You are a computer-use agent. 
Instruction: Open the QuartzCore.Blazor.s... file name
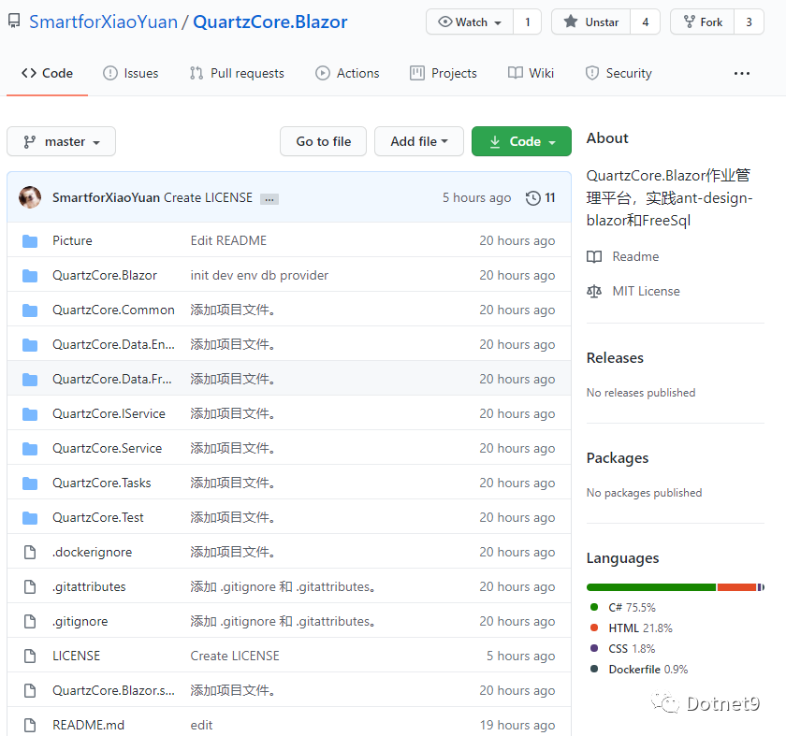[x=114, y=690]
